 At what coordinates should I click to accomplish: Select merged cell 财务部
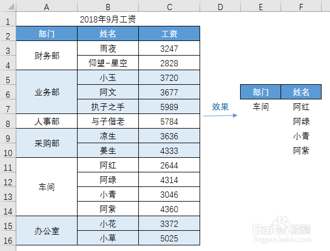tap(47, 56)
